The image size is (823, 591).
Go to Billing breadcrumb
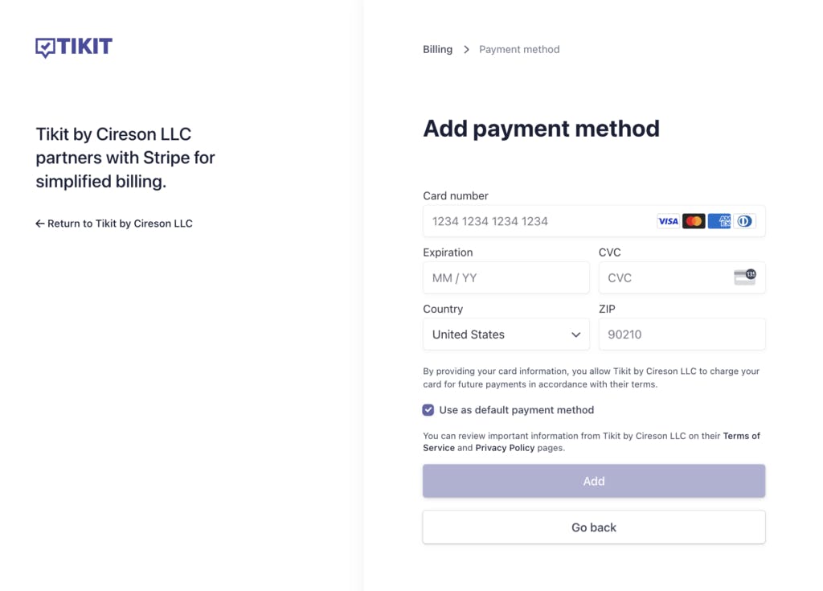coord(437,50)
